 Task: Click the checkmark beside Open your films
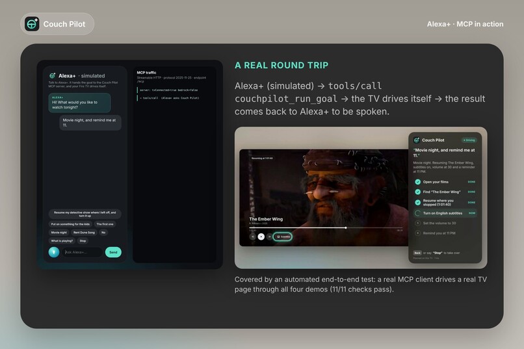418,182
